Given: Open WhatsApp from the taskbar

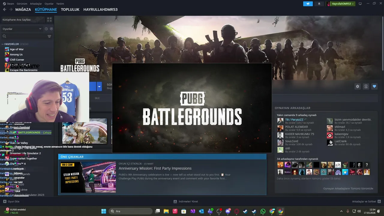Looking at the screenshot, I should (x=263, y=211).
